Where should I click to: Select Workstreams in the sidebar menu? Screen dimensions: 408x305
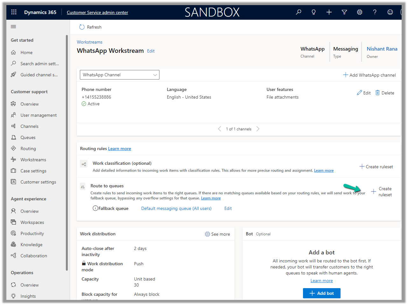33,160
